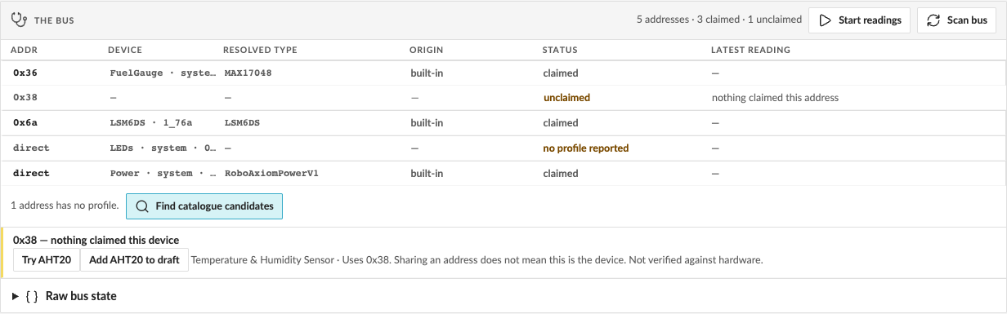Viewport: 1007px width, 314px height.
Task: Find catalogue candidates for unprofiled address
Action: (204, 206)
